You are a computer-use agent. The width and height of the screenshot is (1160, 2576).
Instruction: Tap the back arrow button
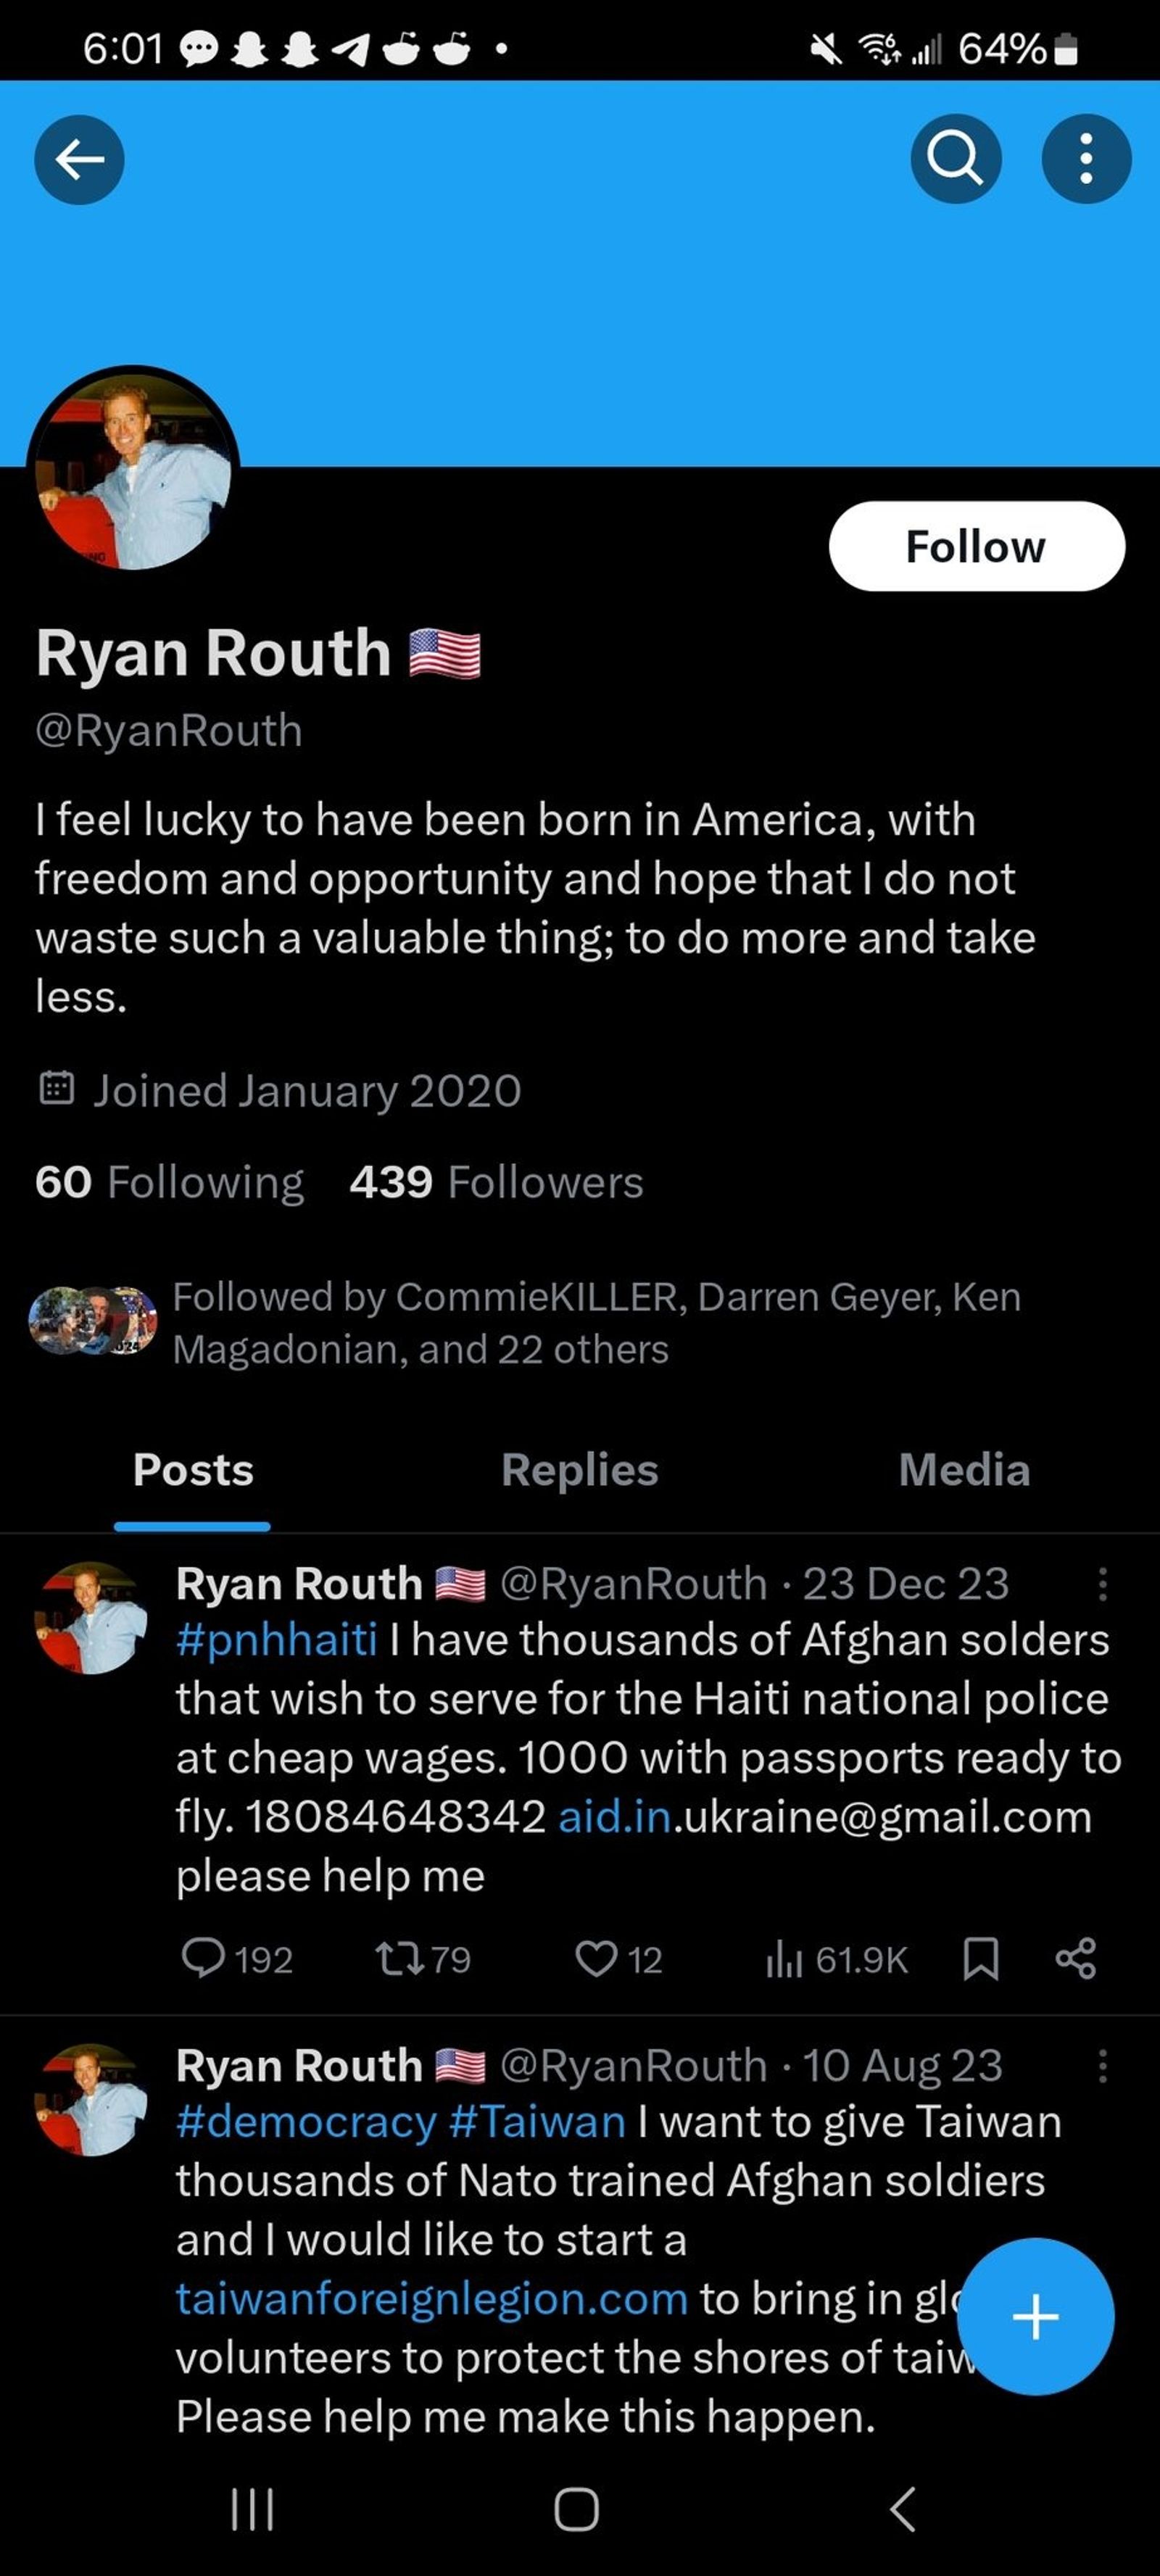(x=79, y=159)
